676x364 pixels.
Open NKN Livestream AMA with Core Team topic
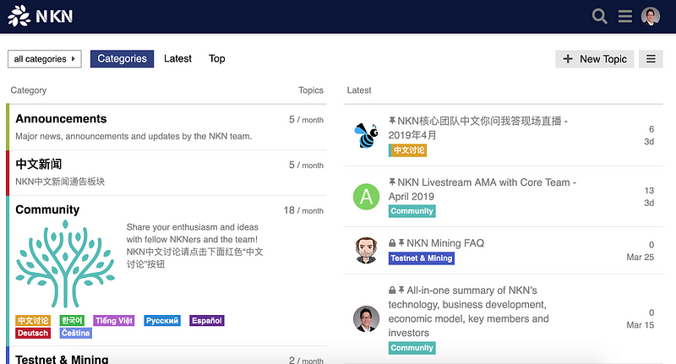click(x=482, y=189)
